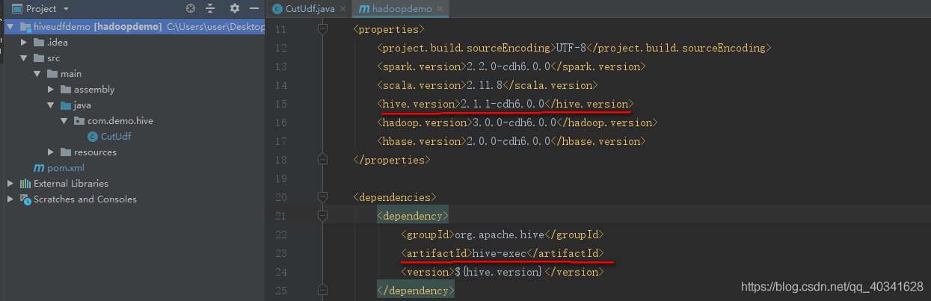Click fold end marker at line 18

322,160
